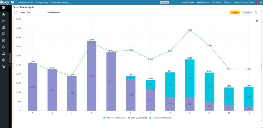Click the edit pencil icon in sidebar
Image resolution: width=263 pixels, height=128 pixels.
click(4, 40)
